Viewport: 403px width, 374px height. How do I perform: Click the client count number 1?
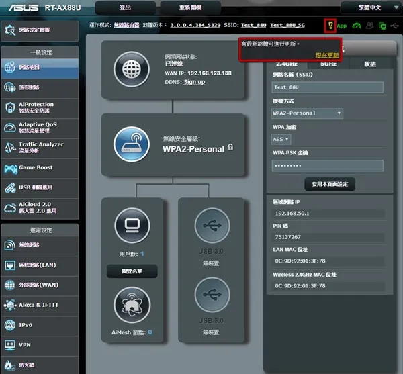[x=142, y=254]
